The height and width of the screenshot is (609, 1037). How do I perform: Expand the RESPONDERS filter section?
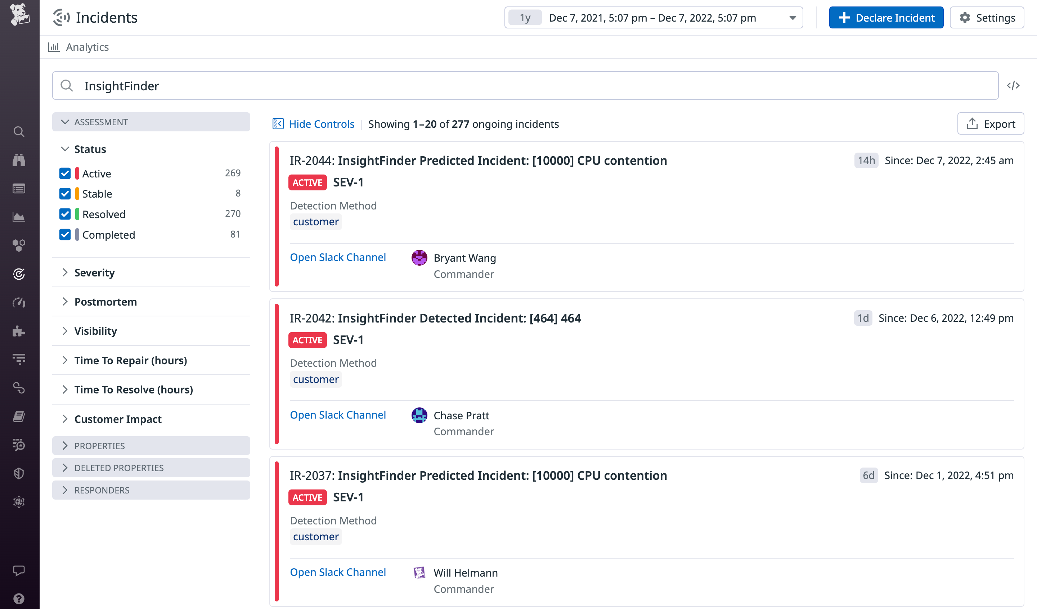pyautogui.click(x=101, y=490)
